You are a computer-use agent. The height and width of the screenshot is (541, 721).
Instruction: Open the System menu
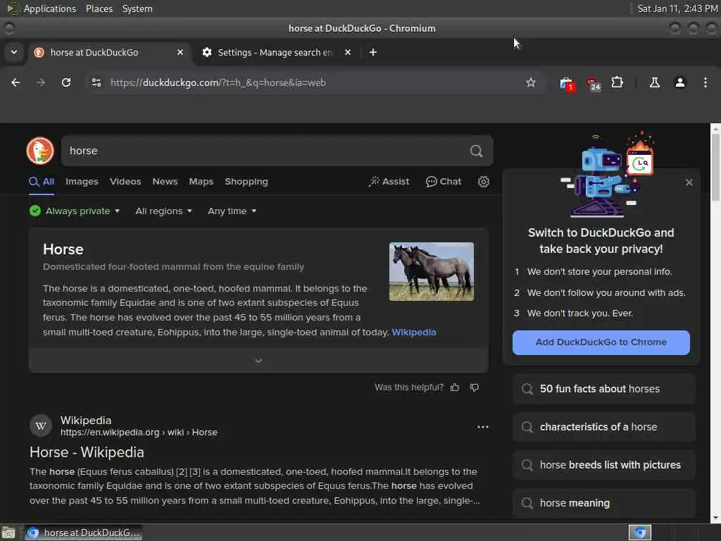tap(137, 8)
